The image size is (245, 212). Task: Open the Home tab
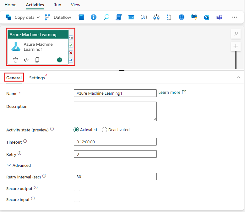[x=10, y=5]
